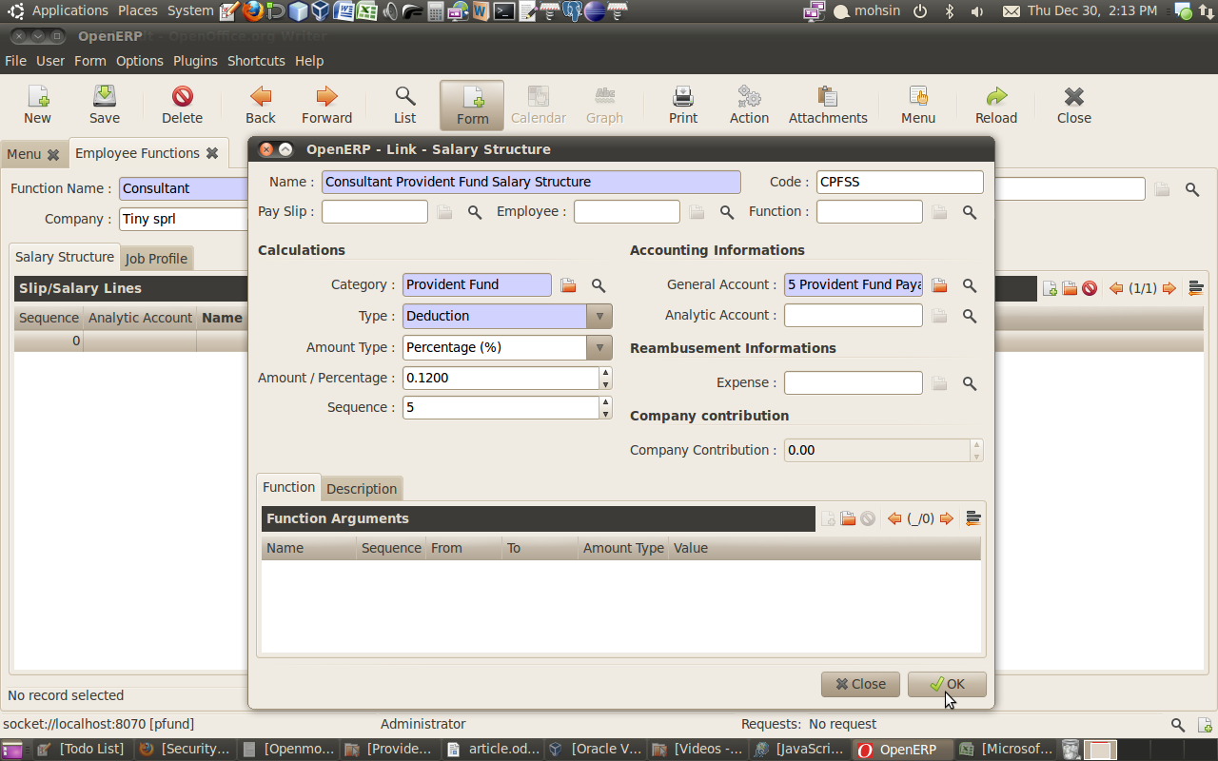Click the New record toolbar icon
Image resolution: width=1218 pixels, height=761 pixels.
point(38,105)
